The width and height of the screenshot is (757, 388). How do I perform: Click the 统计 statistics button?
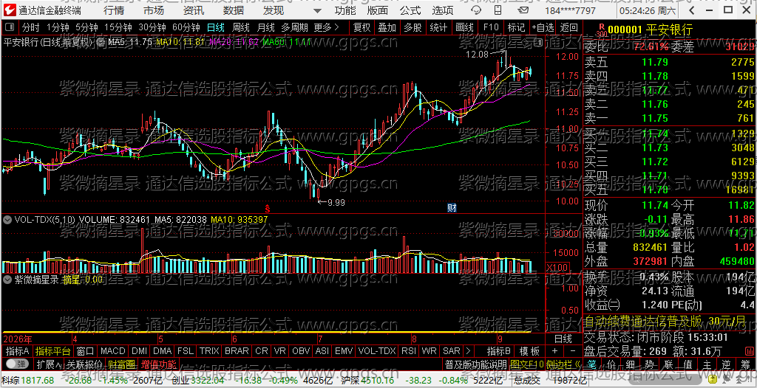point(438,27)
